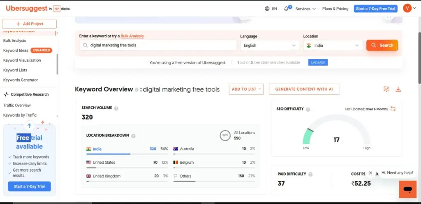Open the Location dropdown
Image resolution: width=421 pixels, height=204 pixels.
pyautogui.click(x=333, y=45)
